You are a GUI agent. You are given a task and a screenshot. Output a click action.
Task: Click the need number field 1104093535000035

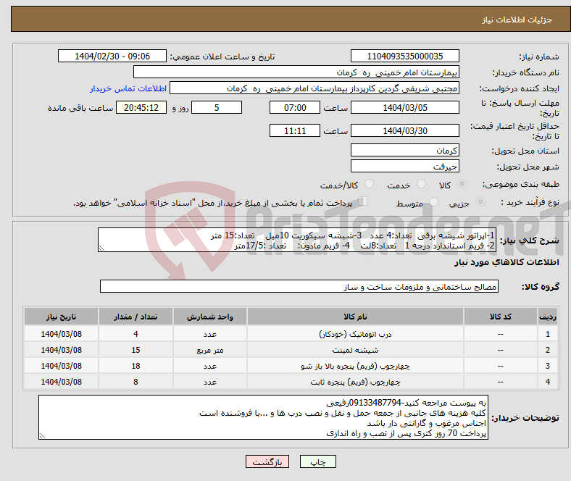(404, 57)
